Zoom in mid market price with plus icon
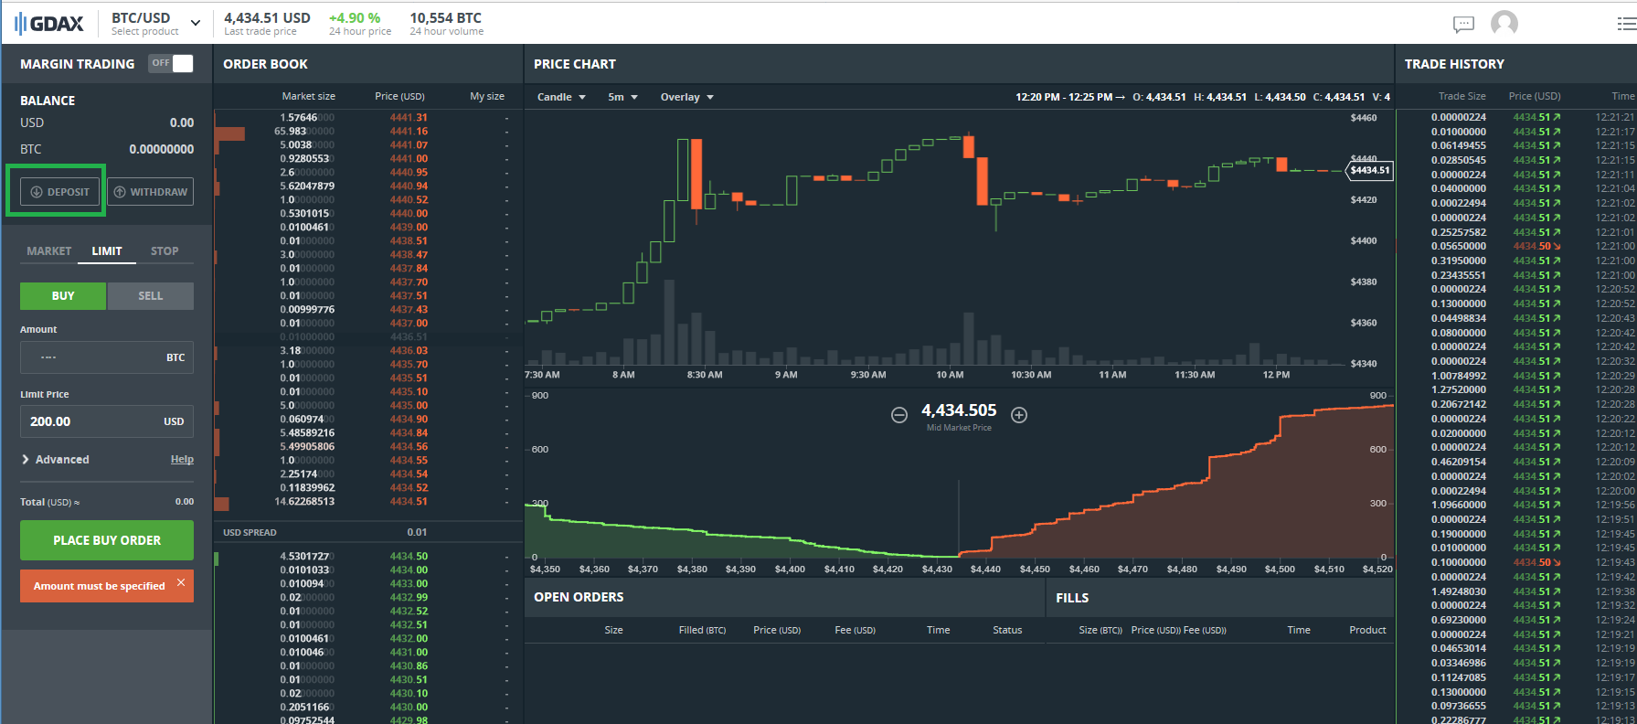Image resolution: width=1637 pixels, height=724 pixels. [1019, 415]
